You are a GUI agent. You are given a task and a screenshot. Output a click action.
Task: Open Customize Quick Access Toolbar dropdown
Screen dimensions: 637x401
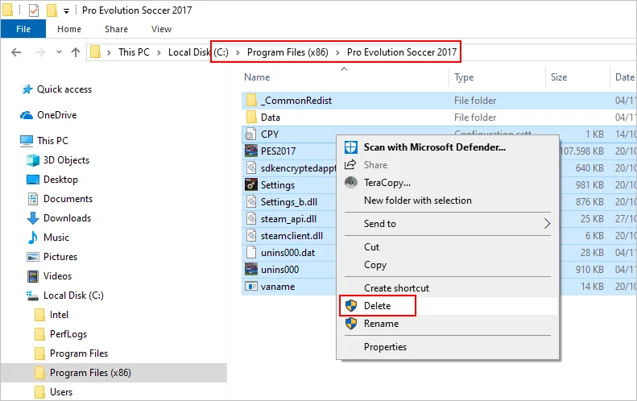[x=66, y=11]
